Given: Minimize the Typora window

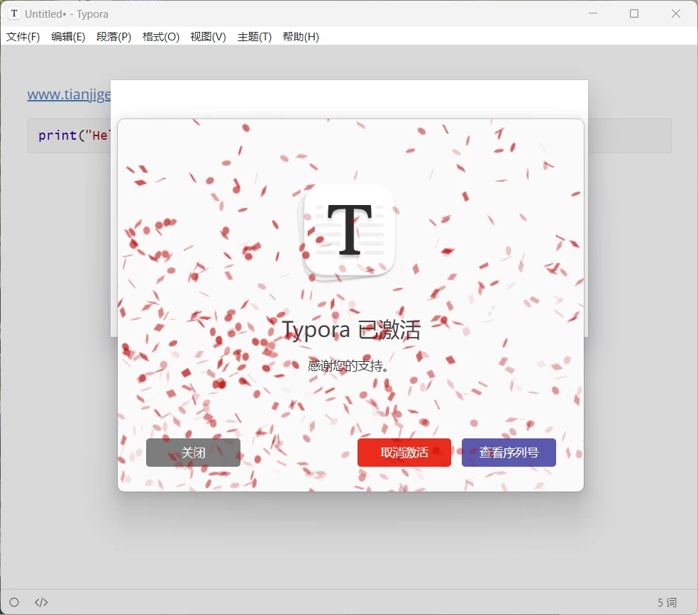Looking at the screenshot, I should (592, 13).
